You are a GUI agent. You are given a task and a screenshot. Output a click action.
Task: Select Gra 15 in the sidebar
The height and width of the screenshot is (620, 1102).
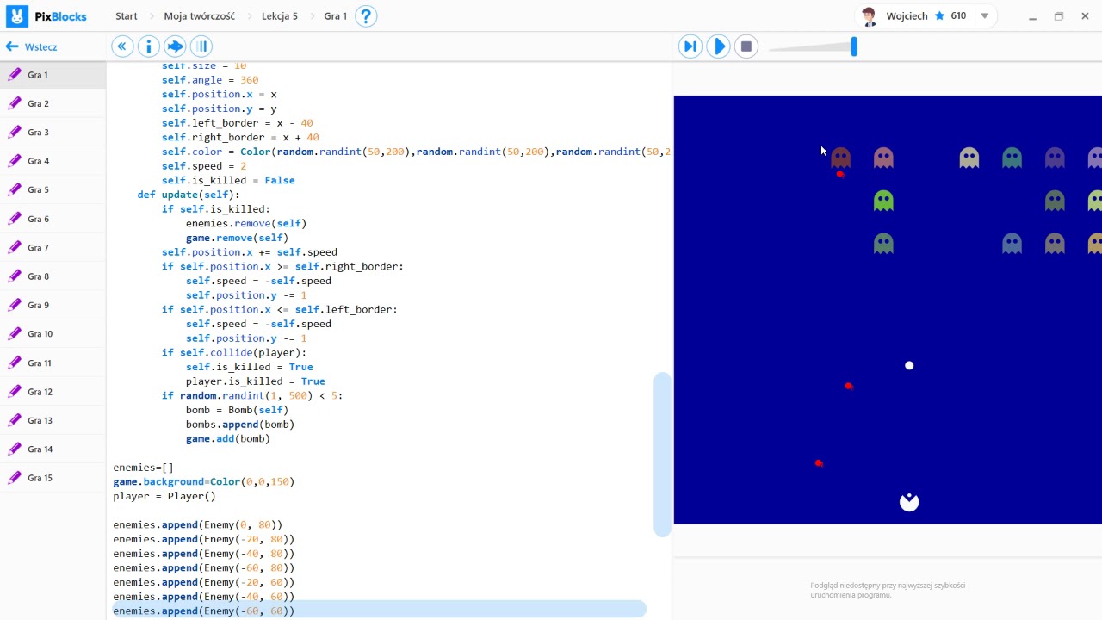(53, 478)
